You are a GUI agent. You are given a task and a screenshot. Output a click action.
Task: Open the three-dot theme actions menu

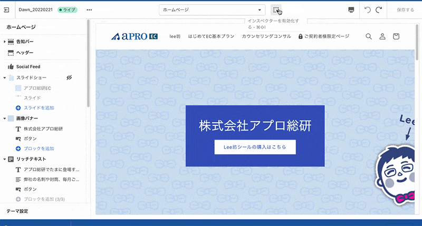click(89, 10)
